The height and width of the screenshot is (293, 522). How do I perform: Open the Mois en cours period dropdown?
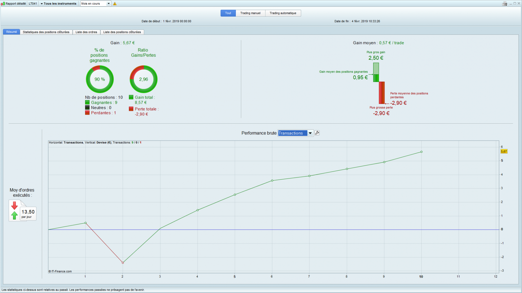[96, 4]
